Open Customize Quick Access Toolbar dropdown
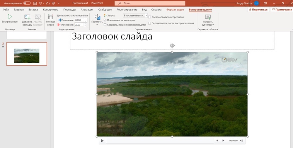Image resolution: width=293 pixels, height=148 pixels. coord(59,3)
